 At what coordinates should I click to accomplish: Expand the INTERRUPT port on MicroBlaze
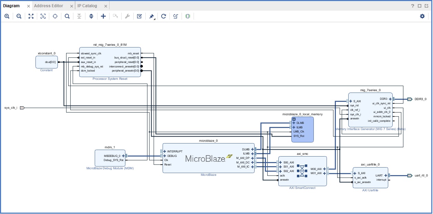pyautogui.click(x=165, y=151)
